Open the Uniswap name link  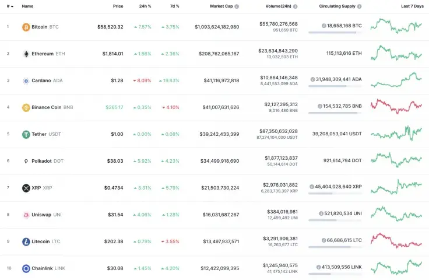[x=41, y=215]
